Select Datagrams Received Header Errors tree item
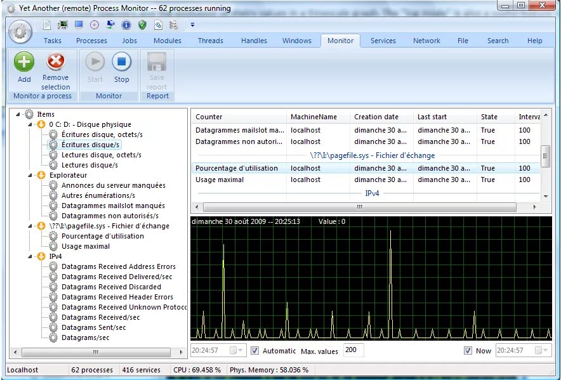The image size is (561, 380). pyautogui.click(x=117, y=297)
